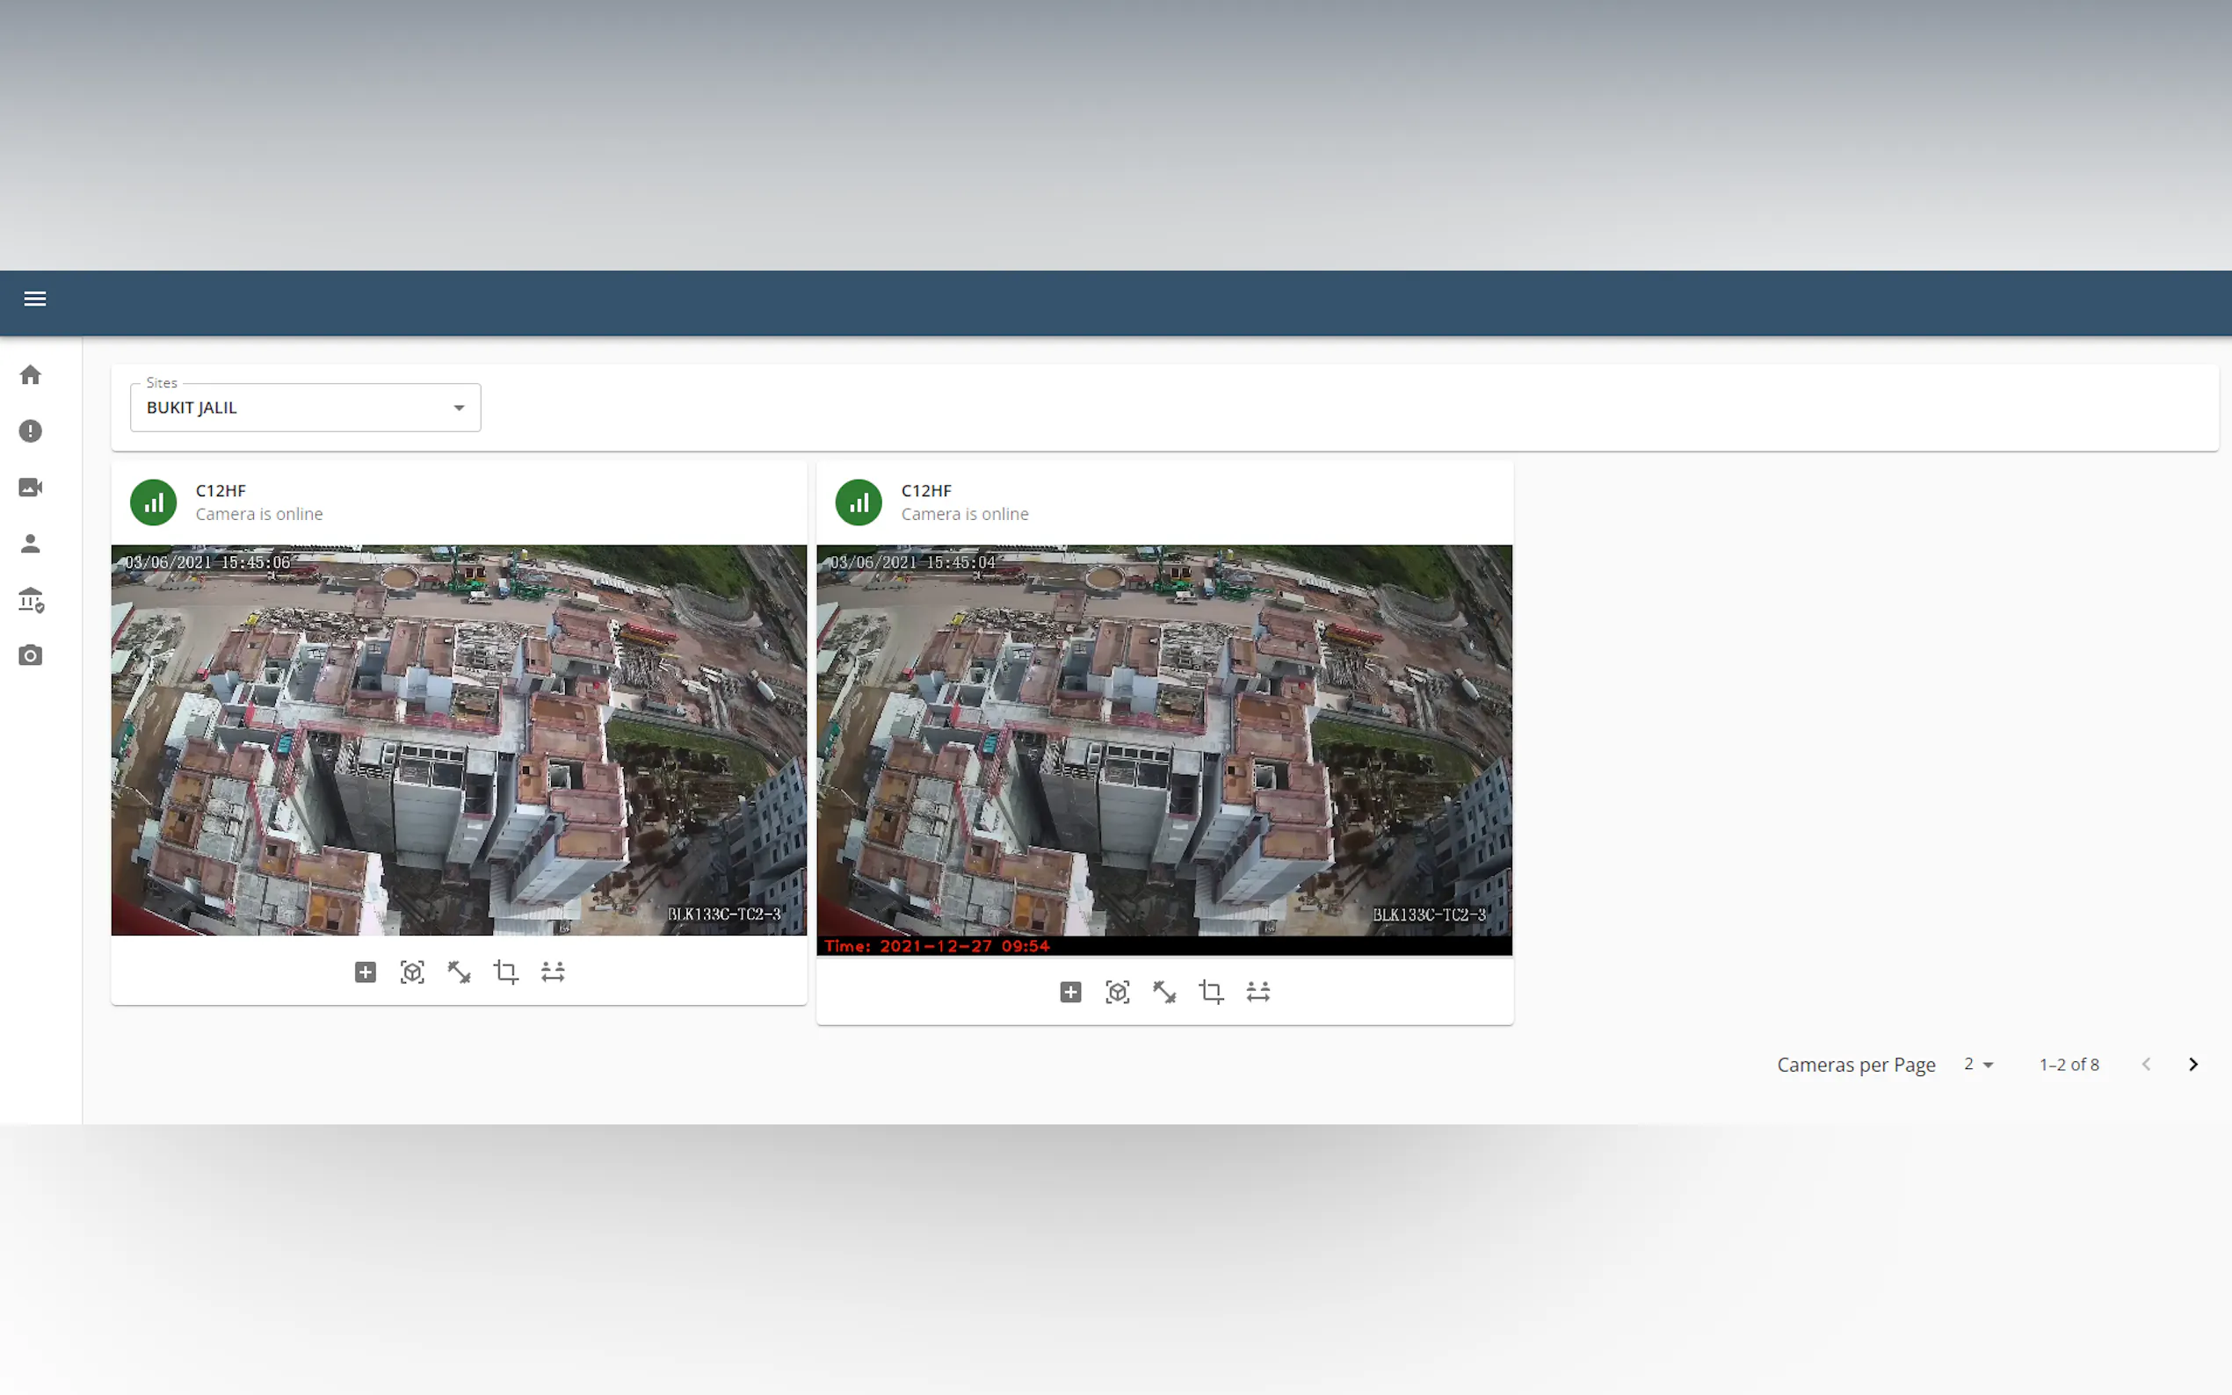Go to Home in sidebar
2232x1395 pixels.
click(x=31, y=374)
